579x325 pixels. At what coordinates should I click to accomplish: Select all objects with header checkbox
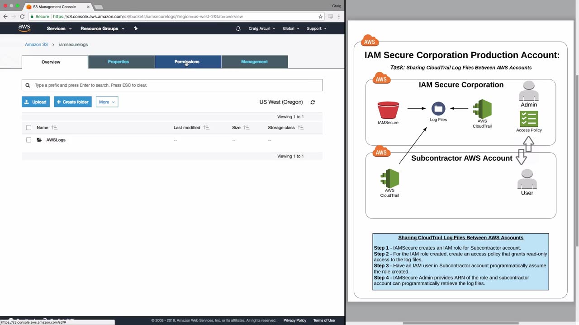28,128
